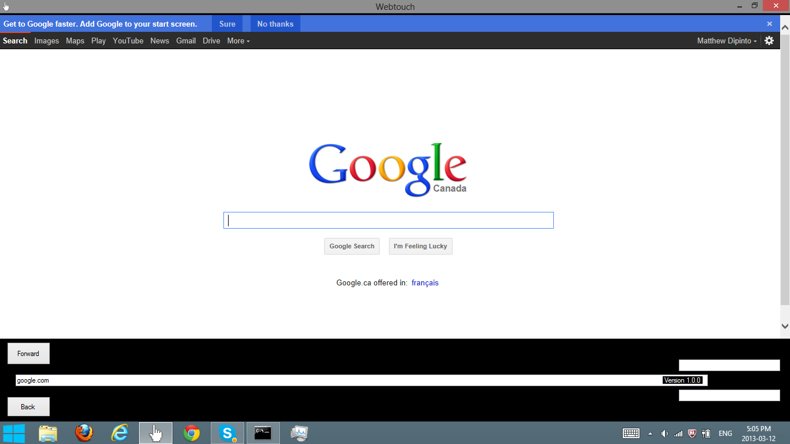
Task: Click the network signal bars tray icon
Action: point(678,434)
